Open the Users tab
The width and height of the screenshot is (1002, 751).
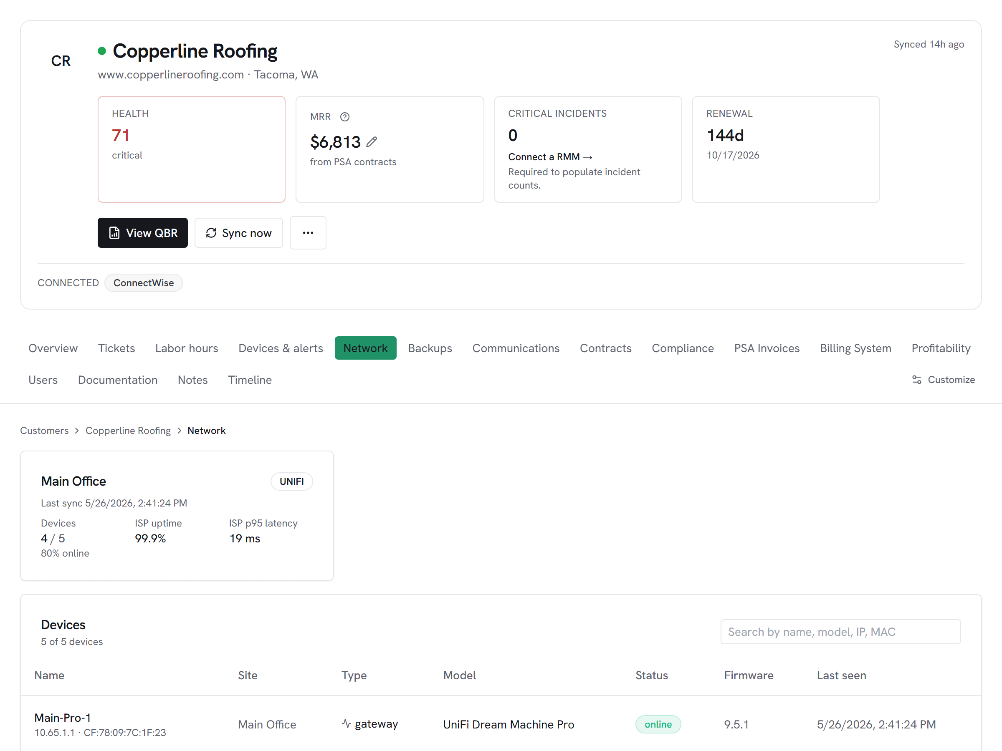coord(43,379)
